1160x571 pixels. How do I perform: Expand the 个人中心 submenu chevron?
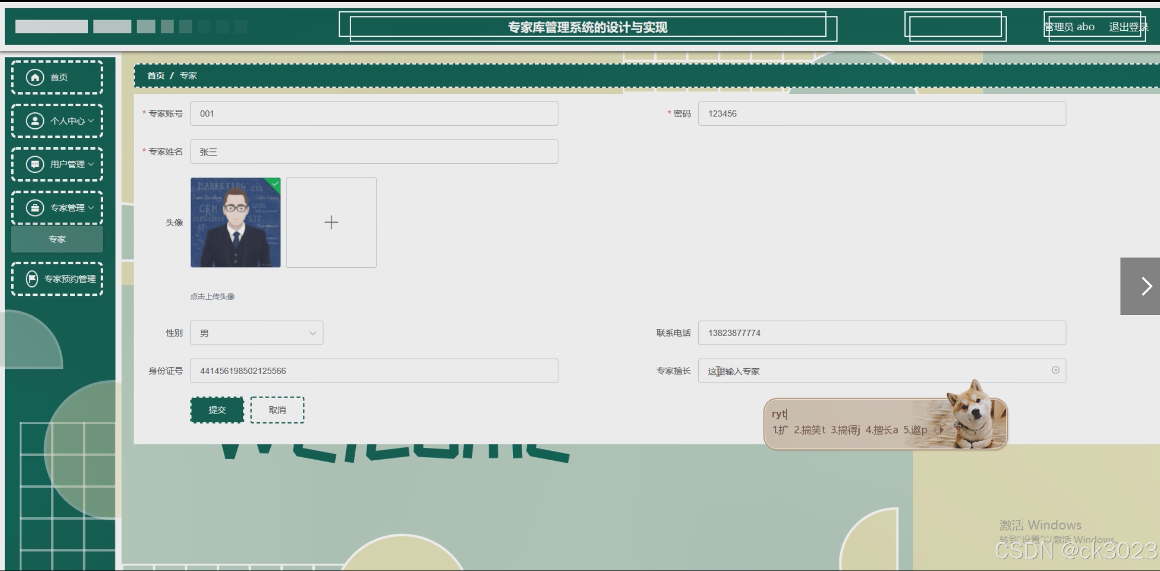tap(91, 121)
